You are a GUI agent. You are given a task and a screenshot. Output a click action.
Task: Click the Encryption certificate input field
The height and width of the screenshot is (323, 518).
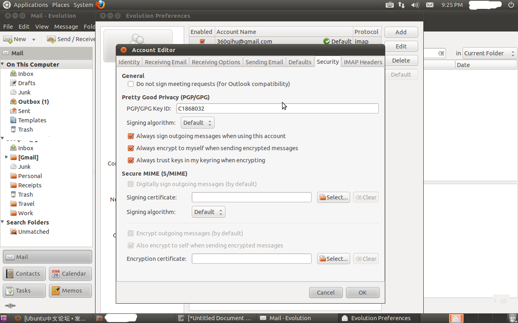click(252, 259)
